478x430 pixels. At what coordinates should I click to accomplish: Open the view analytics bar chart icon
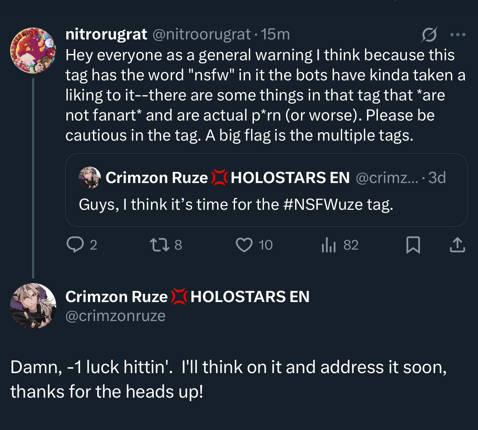click(x=329, y=245)
